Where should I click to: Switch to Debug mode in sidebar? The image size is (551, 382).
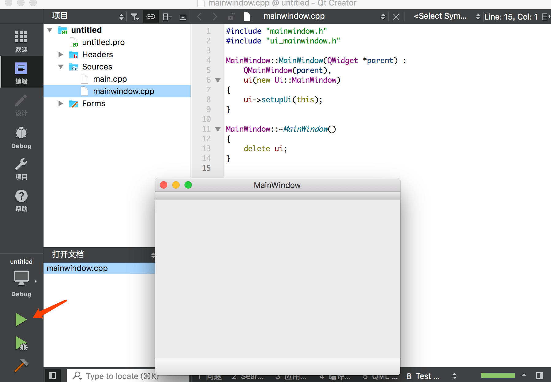coord(21,137)
